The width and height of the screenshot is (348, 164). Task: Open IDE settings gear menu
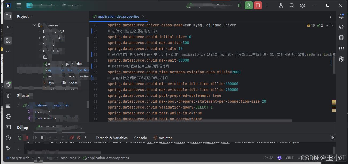point(303,5)
